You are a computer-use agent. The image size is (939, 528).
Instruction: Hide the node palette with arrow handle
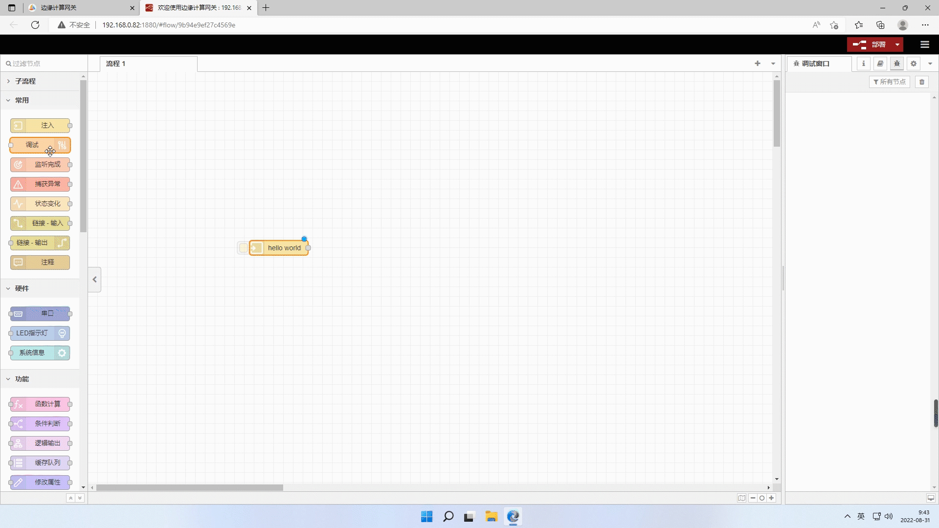[x=94, y=280]
